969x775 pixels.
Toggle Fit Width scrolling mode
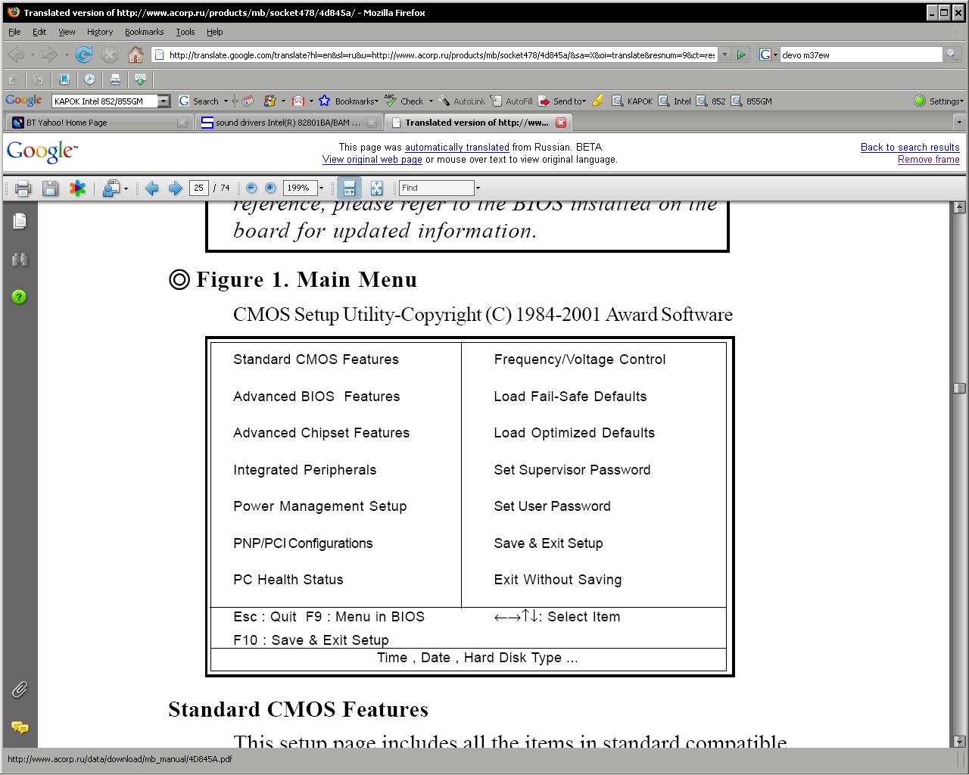(x=349, y=188)
